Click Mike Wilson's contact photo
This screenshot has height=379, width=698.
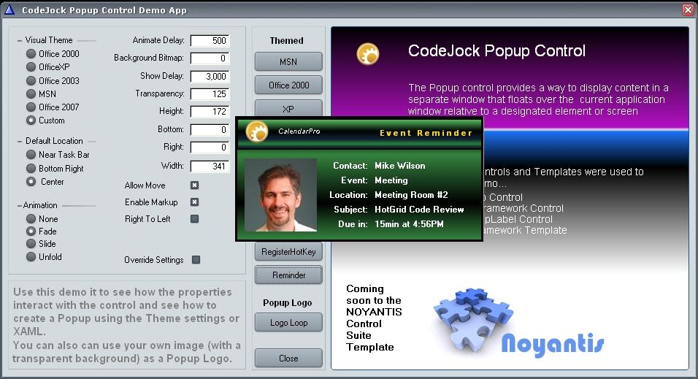click(x=280, y=195)
